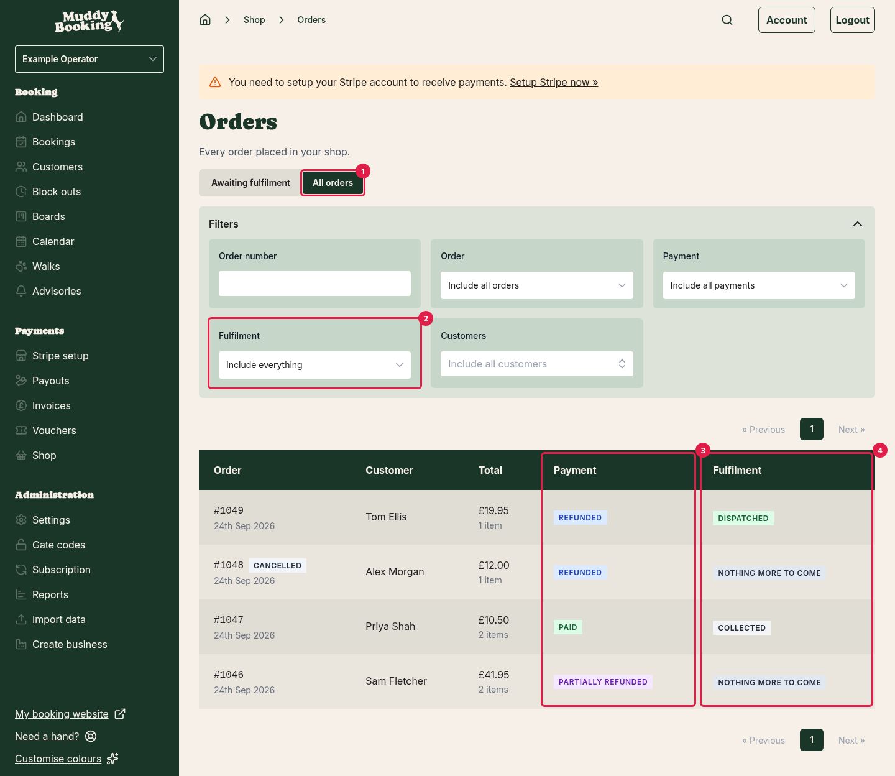The image size is (895, 776).
Task: Click the home breadcrumb icon
Action: (x=205, y=20)
